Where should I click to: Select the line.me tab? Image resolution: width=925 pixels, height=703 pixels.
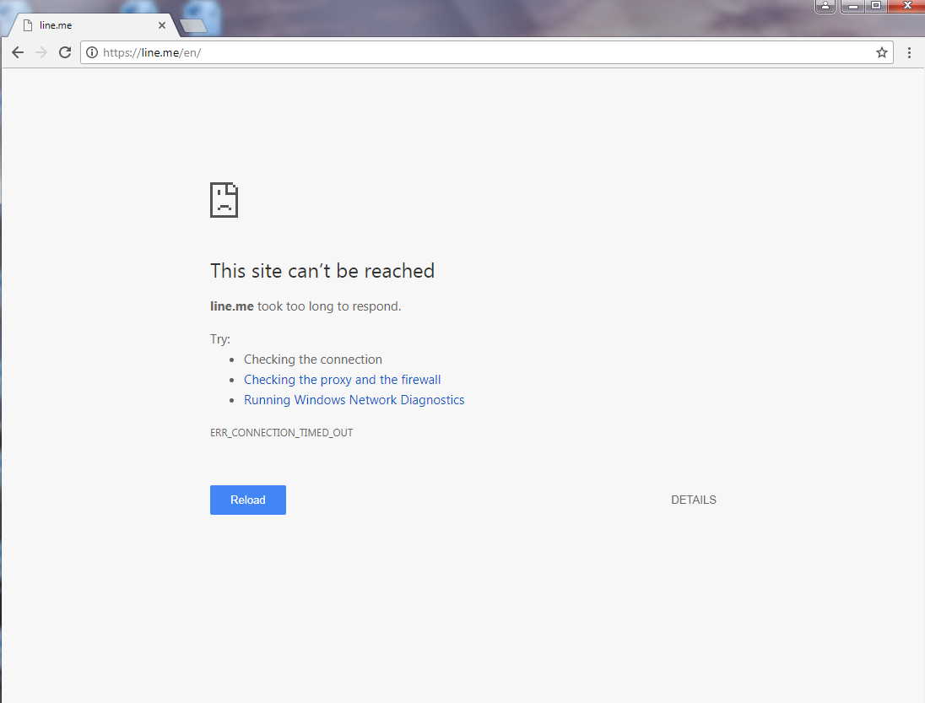[95, 25]
